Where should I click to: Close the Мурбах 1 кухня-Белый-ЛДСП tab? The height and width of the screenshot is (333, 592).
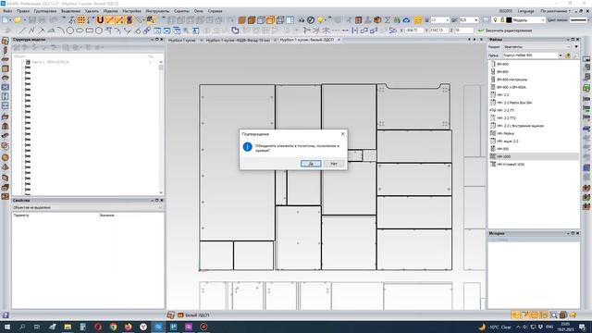pyautogui.click(x=339, y=40)
